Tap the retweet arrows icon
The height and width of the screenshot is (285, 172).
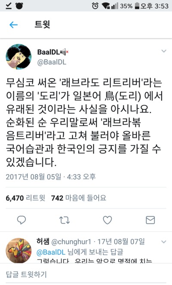(64, 220)
